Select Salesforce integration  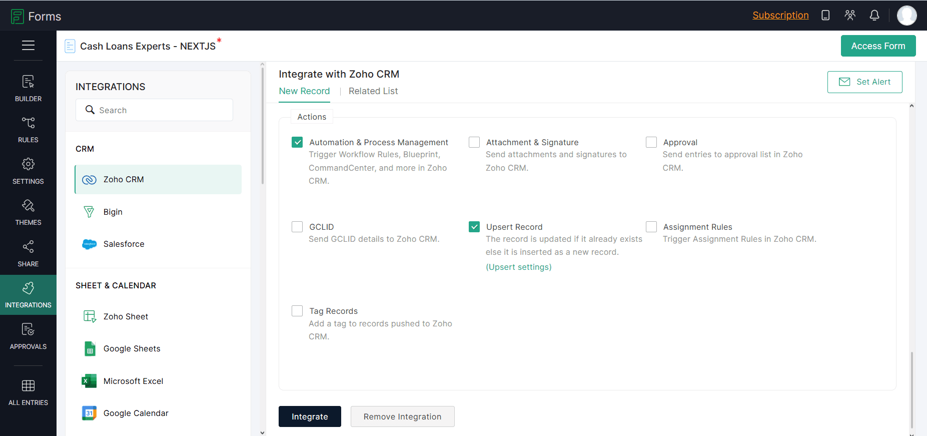coord(158,244)
